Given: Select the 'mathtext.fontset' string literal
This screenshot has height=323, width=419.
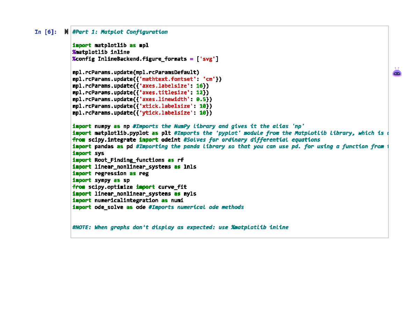Looking at the screenshot, I should tap(167, 79).
